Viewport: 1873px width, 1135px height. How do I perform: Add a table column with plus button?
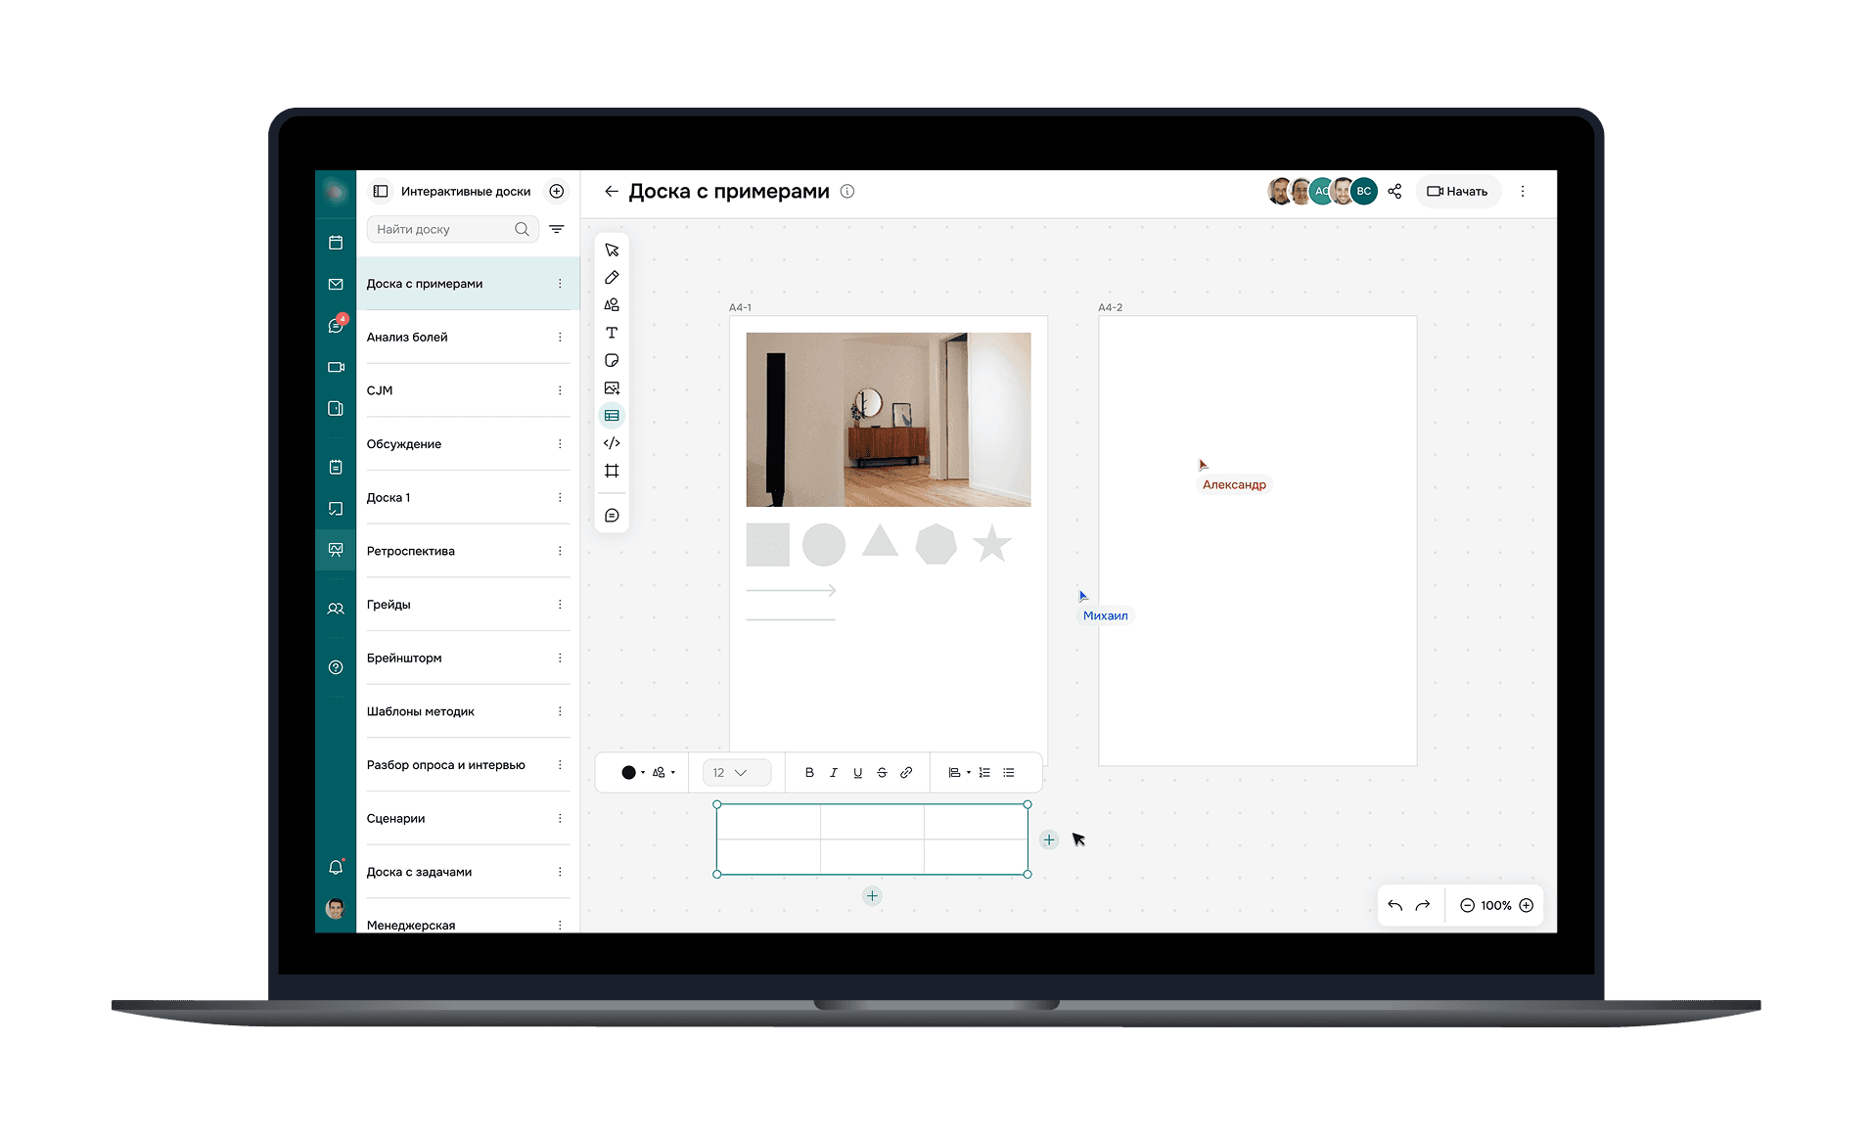pos(1049,840)
